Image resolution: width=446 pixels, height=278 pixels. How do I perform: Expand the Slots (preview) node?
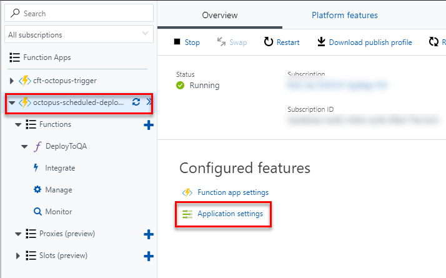[x=18, y=256]
